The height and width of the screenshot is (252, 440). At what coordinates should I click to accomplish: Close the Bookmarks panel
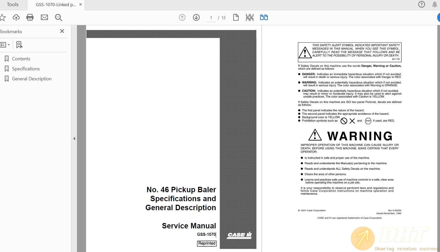[x=62, y=31]
